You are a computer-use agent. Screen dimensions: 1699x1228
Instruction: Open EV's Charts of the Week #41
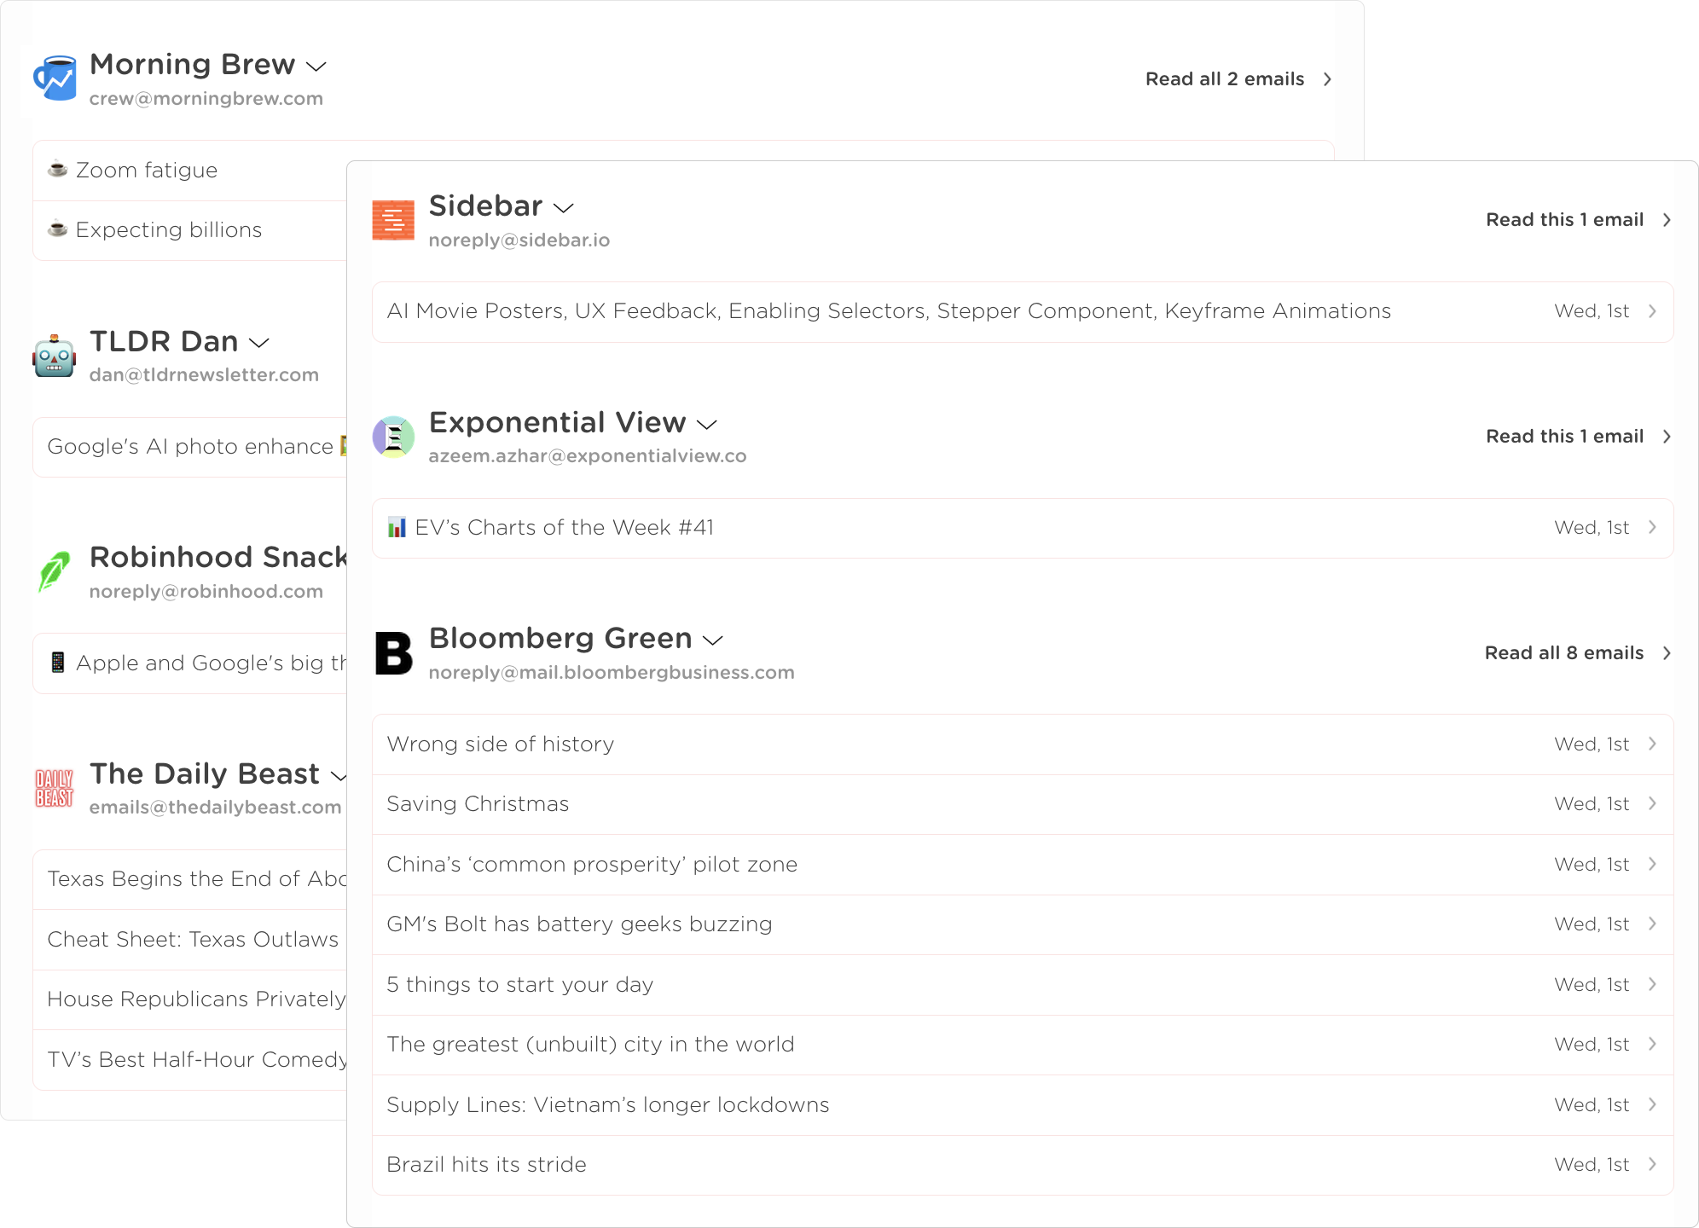coord(564,528)
